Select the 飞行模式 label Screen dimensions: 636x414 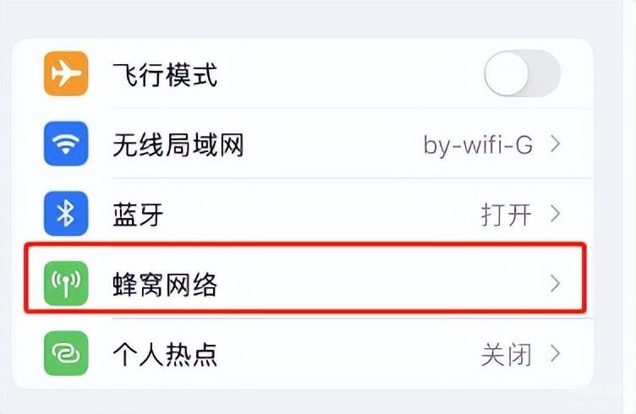point(165,75)
